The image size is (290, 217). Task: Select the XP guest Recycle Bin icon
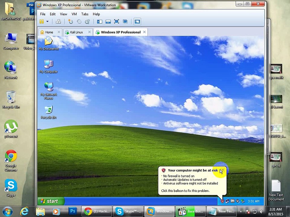click(x=48, y=112)
